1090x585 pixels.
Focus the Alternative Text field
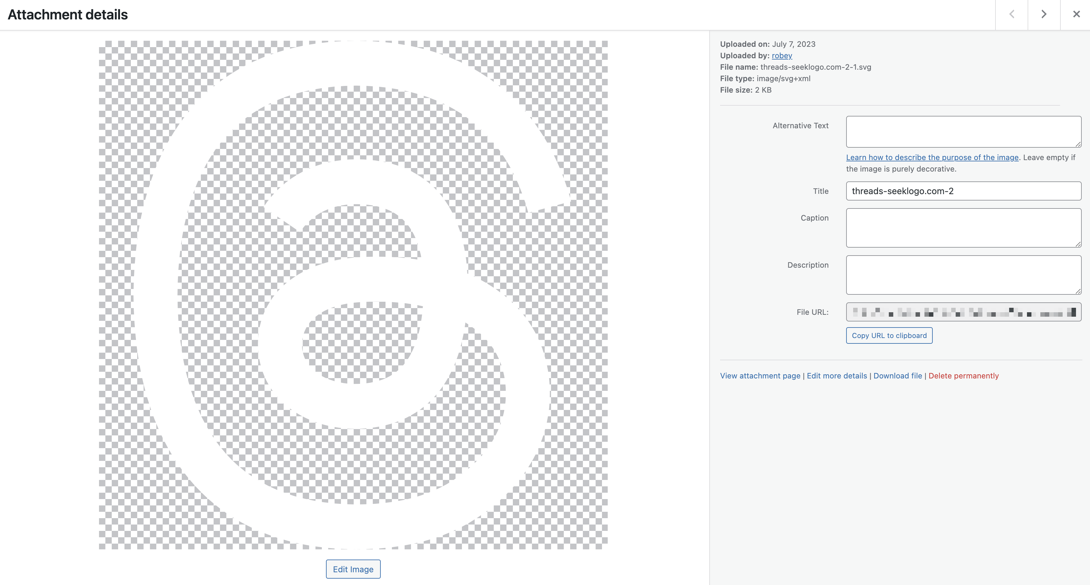tap(964, 131)
